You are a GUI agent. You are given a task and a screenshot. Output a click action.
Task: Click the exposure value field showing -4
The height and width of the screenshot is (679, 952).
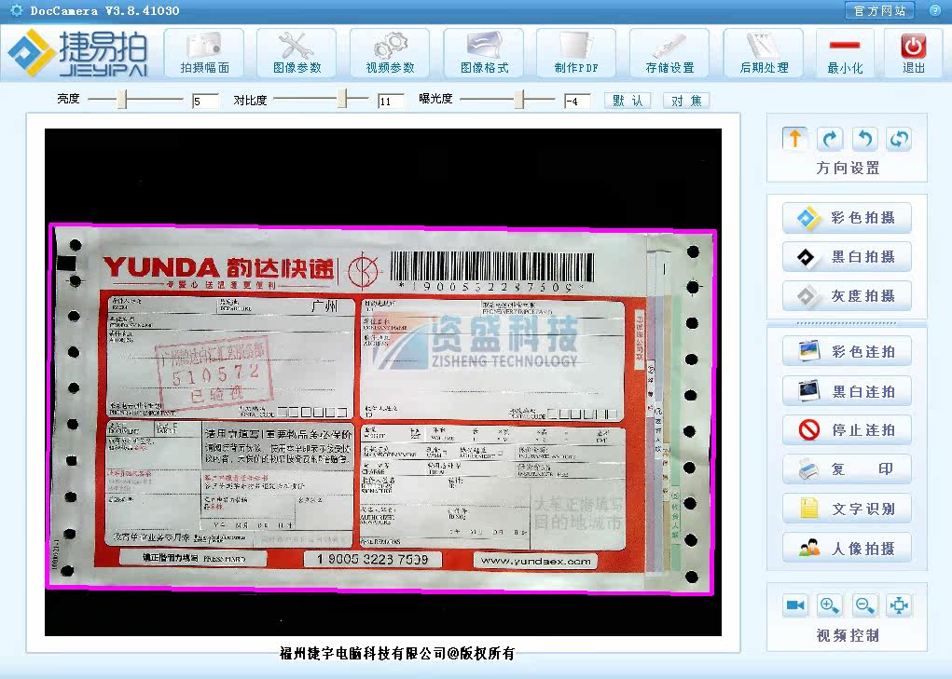tap(577, 101)
